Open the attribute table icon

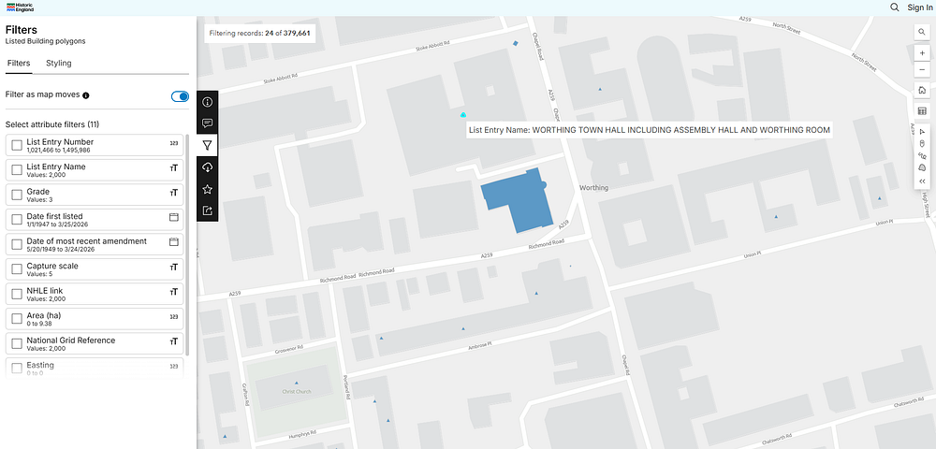point(922,111)
